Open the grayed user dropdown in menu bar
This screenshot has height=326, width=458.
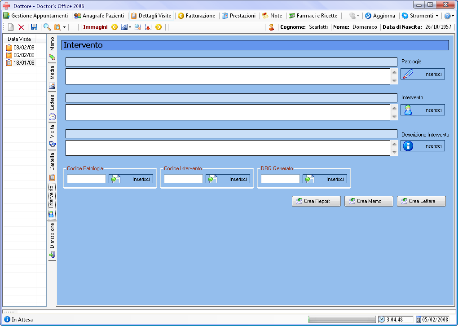click(354, 16)
